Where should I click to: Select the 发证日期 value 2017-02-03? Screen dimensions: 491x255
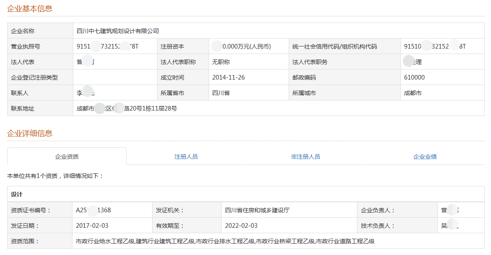click(x=92, y=226)
